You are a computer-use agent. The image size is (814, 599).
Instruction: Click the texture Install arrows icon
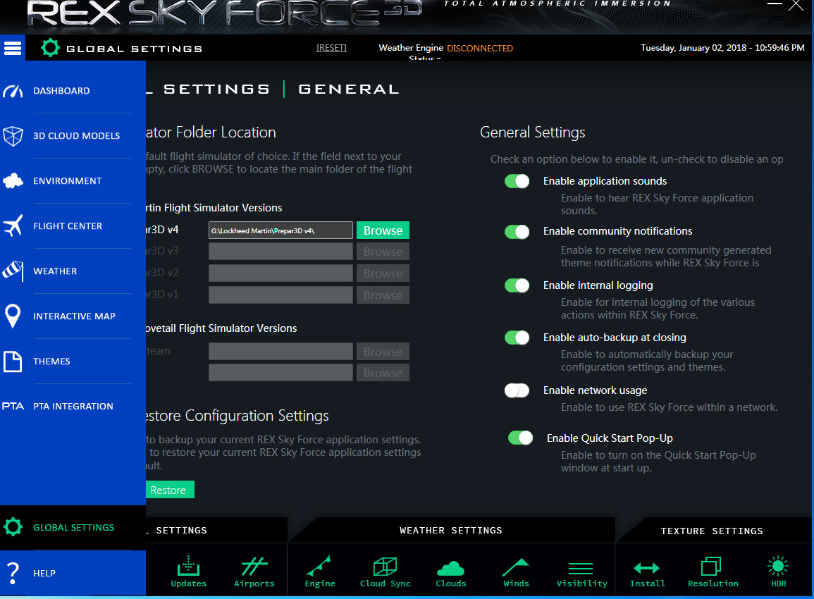tap(647, 568)
